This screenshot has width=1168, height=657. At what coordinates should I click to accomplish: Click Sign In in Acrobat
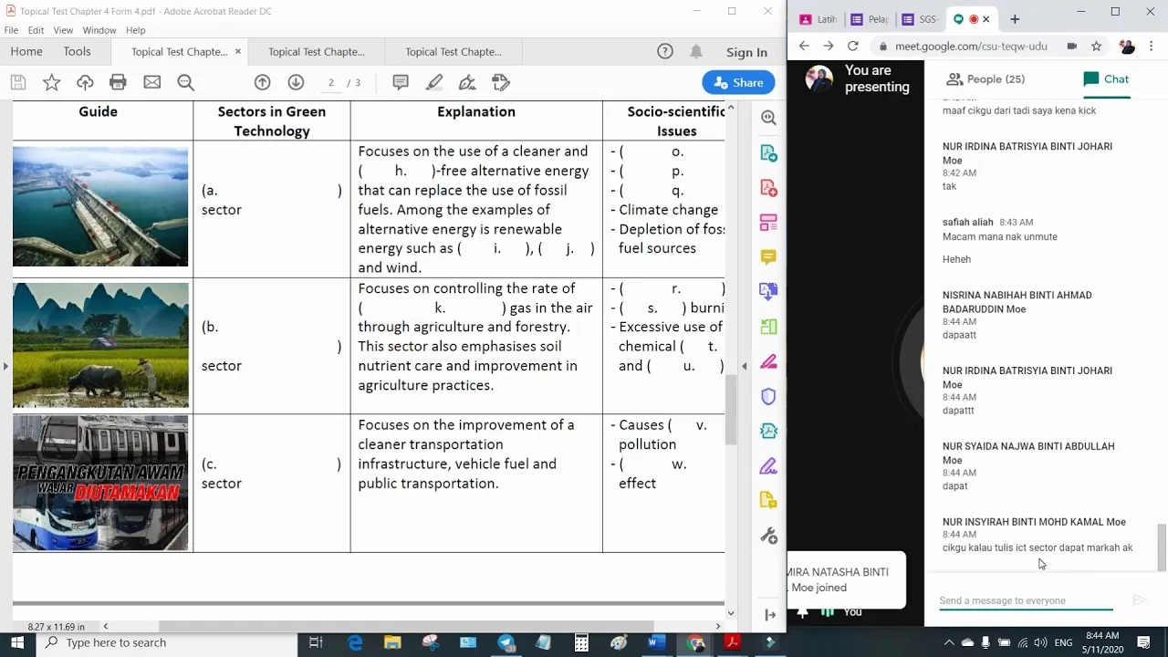click(x=746, y=52)
